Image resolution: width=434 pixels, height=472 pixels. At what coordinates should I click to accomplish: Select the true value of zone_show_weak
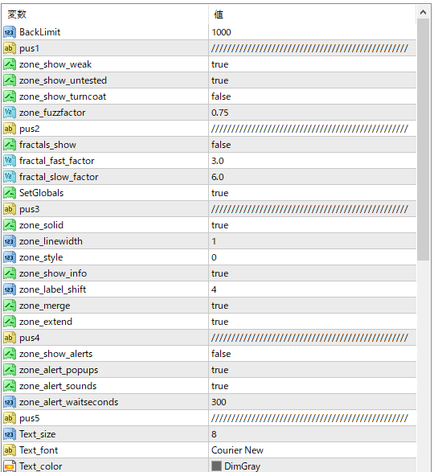pyautogui.click(x=219, y=64)
